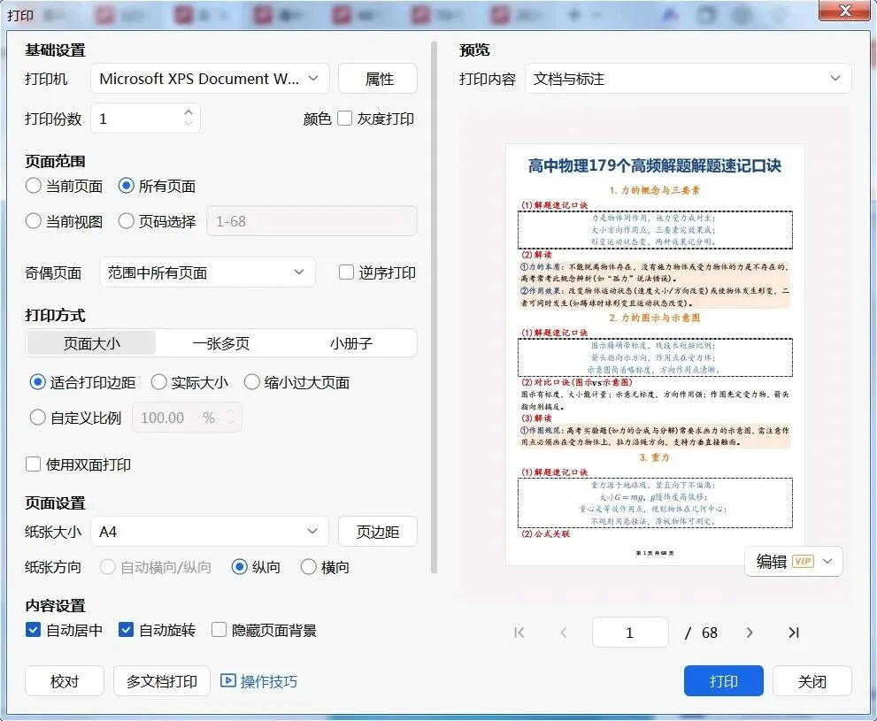The height and width of the screenshot is (721, 877).
Task: Expand the 编辑 VIP menu arrow
Action: pos(827,561)
